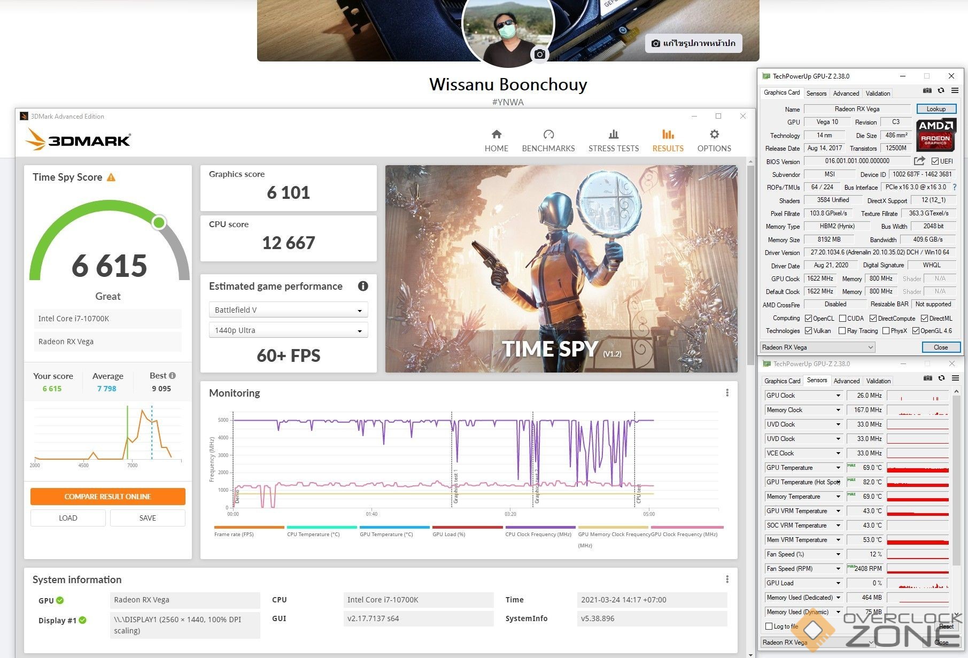Click the Bus Interface question mark icon
968x658 pixels.
tap(955, 187)
